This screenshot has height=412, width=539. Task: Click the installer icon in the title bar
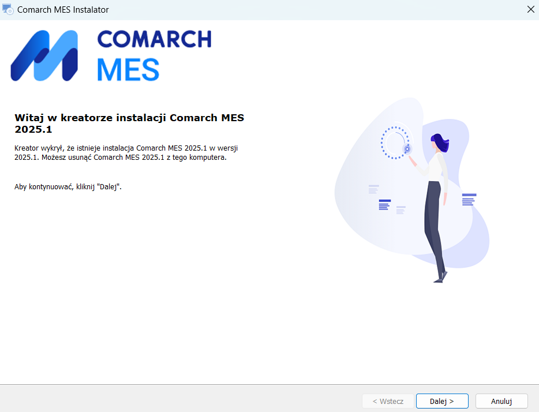[x=8, y=10]
